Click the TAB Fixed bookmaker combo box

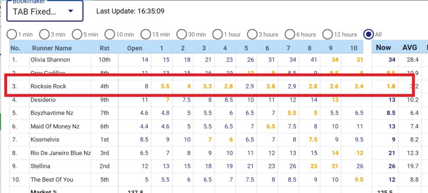pyautogui.click(x=42, y=11)
